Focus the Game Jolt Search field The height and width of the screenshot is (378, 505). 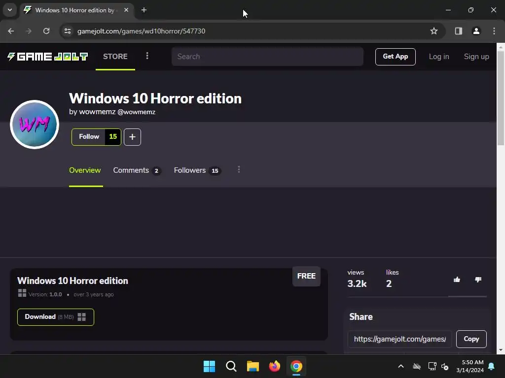click(267, 57)
